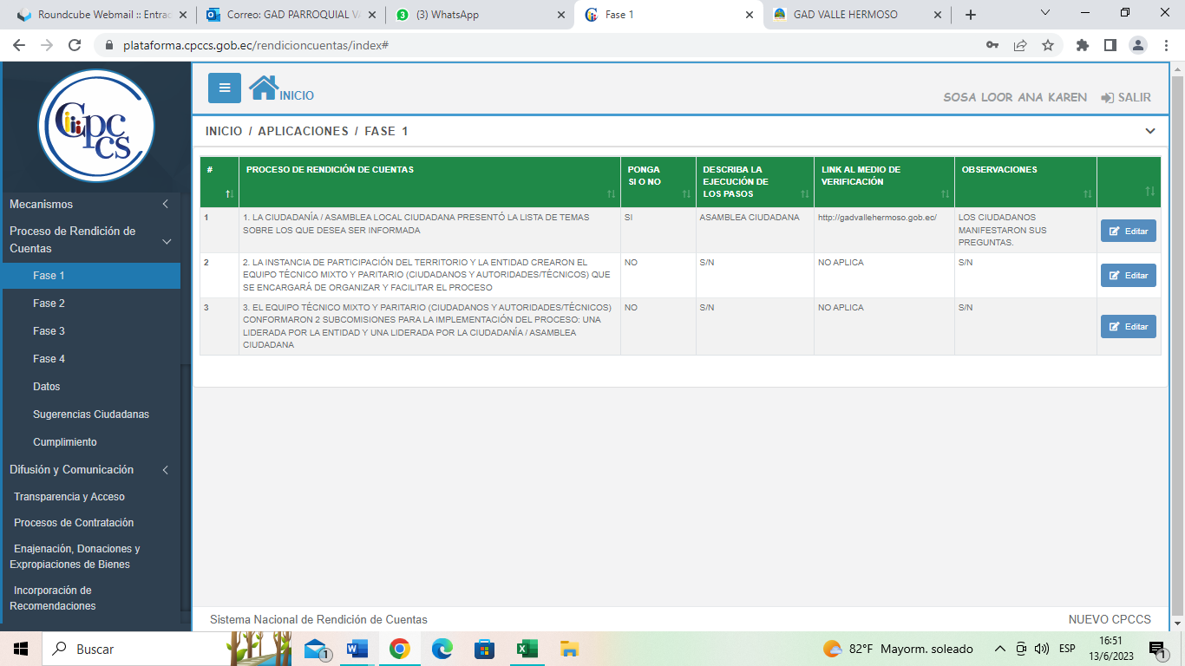Sort table by the # column
This screenshot has height=666, width=1185.
click(x=229, y=193)
